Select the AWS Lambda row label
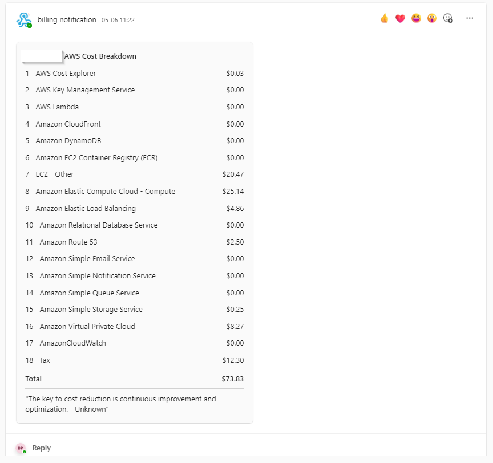The image size is (493, 463). (x=57, y=107)
